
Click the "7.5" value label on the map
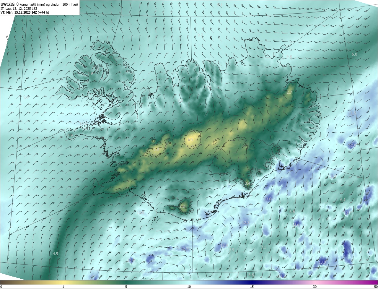point(232,250)
